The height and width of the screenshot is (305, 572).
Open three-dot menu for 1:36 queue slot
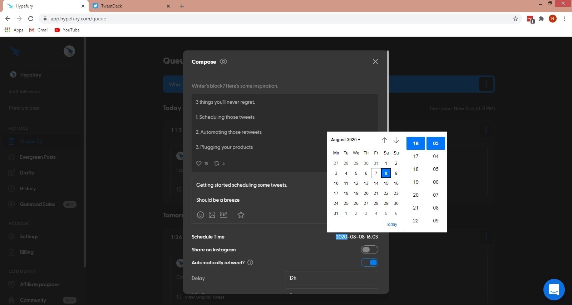click(x=486, y=236)
